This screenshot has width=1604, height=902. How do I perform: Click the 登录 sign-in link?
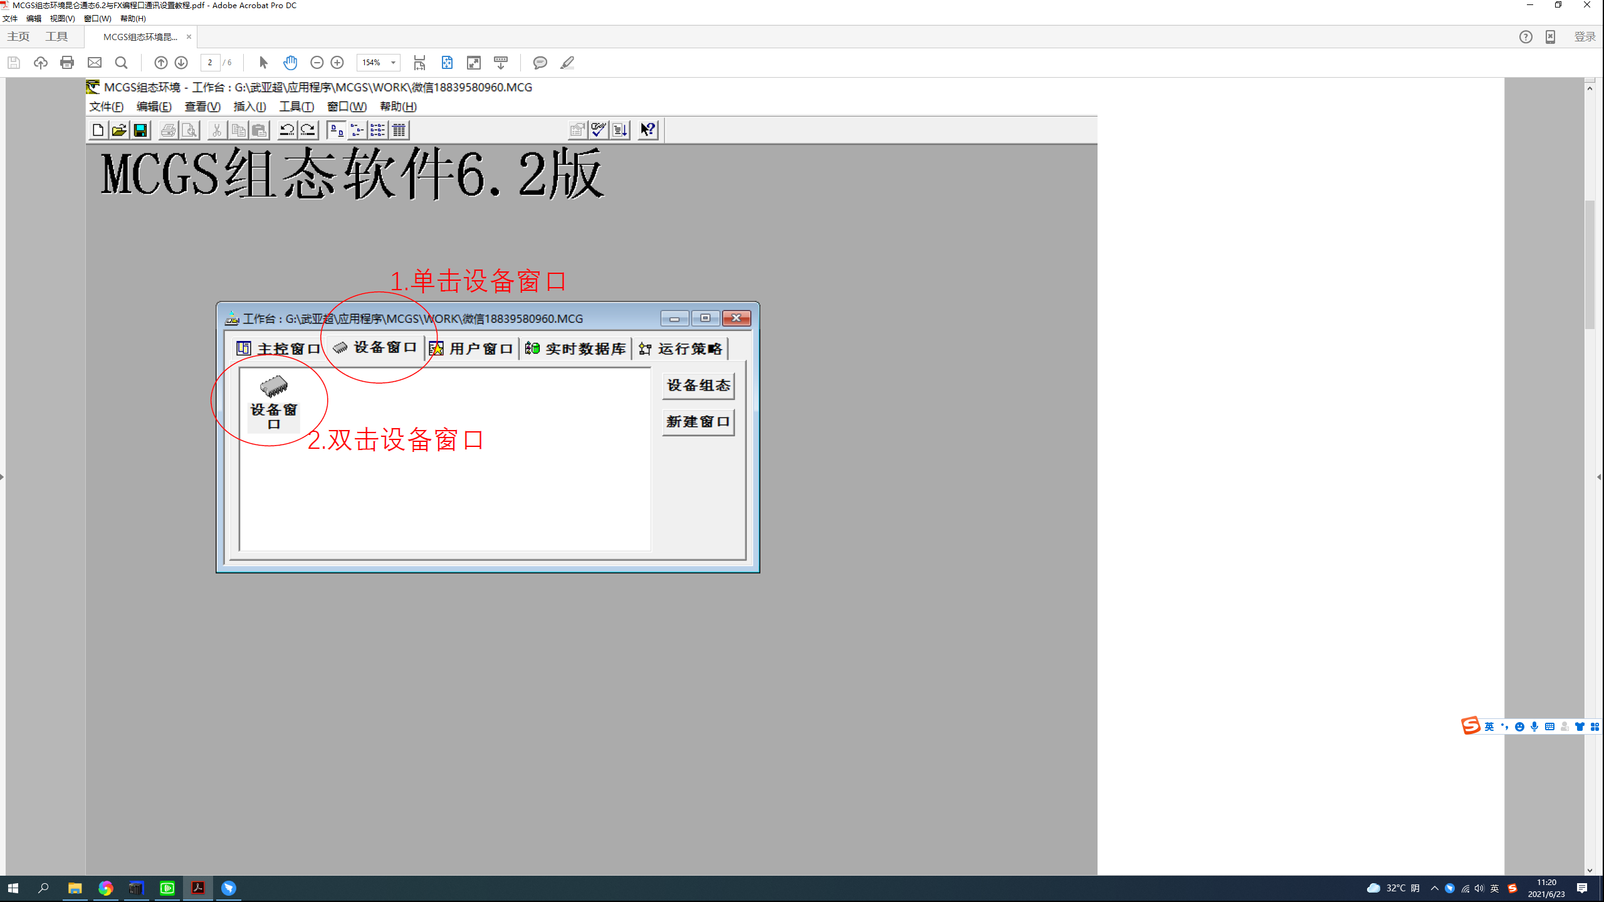click(x=1585, y=37)
